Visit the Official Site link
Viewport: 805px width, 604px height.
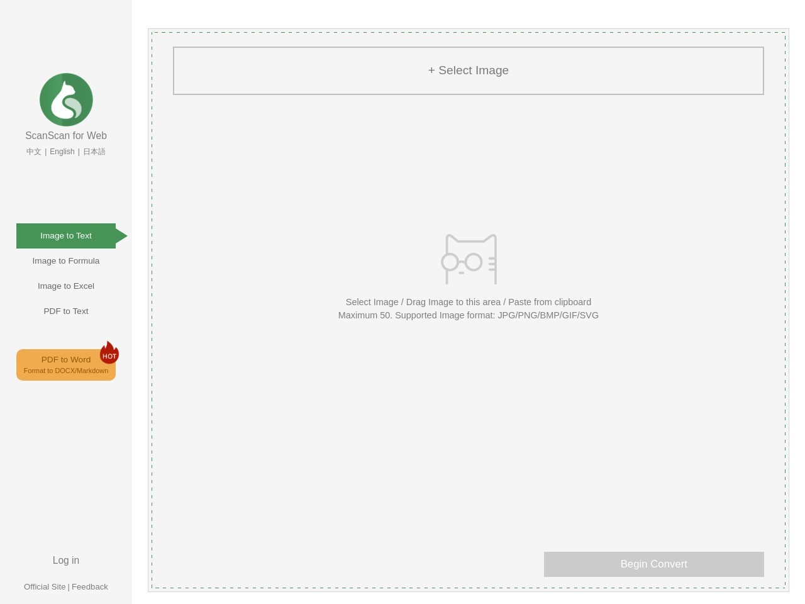tap(45, 586)
